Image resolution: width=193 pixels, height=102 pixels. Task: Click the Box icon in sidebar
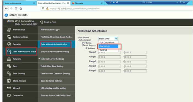[9, 66]
